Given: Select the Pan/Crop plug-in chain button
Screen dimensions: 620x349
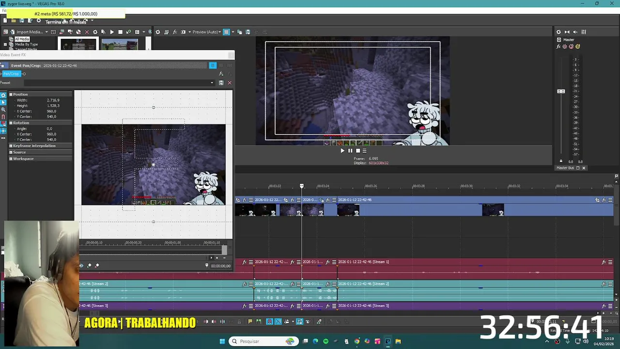Looking at the screenshot, I should [11, 74].
